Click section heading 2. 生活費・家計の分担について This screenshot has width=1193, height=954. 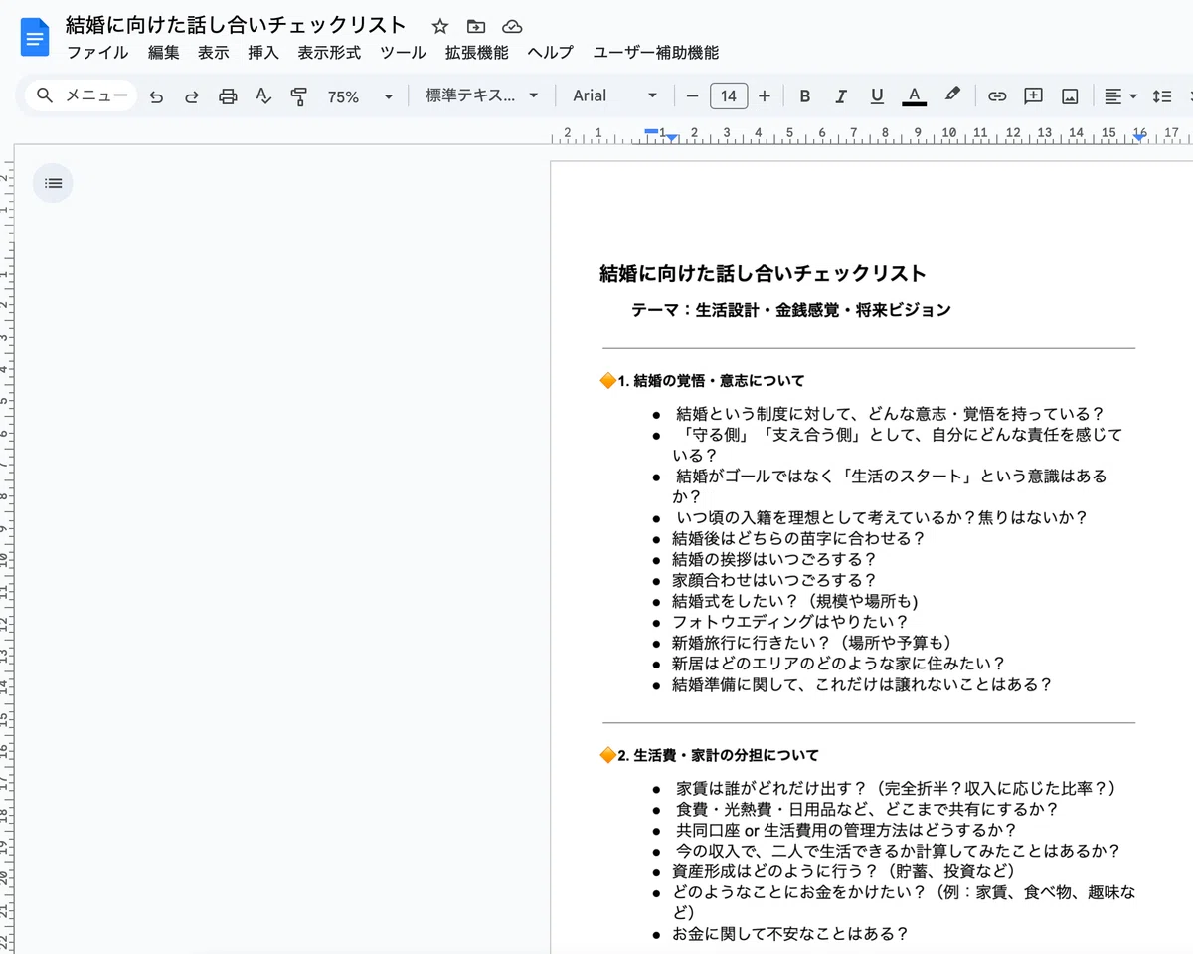[719, 755]
